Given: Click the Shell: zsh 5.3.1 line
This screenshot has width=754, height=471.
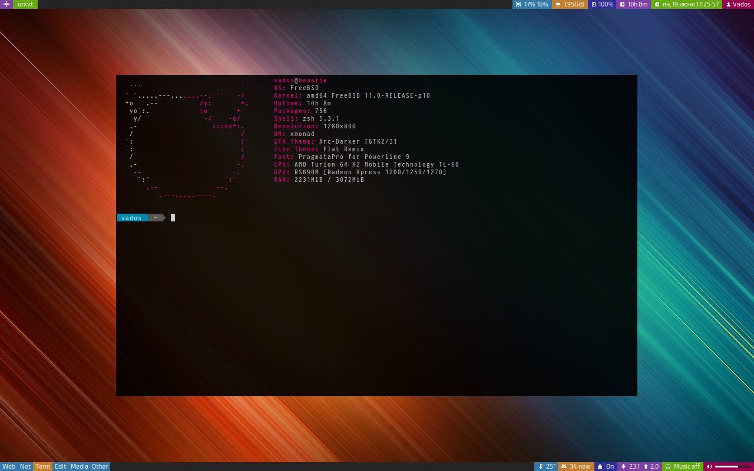Looking at the screenshot, I should coord(306,118).
